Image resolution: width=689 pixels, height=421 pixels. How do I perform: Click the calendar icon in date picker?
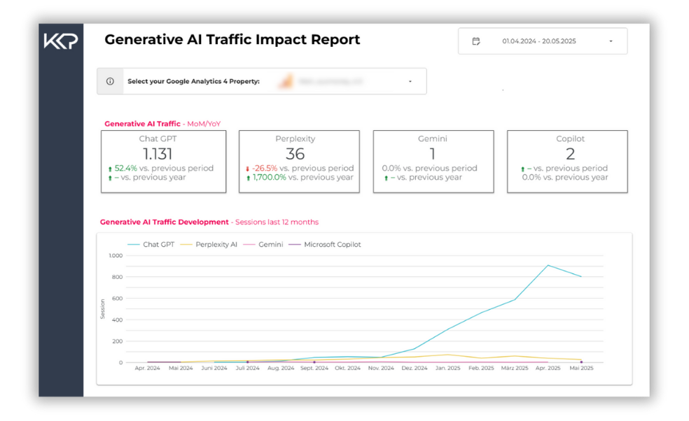click(476, 41)
